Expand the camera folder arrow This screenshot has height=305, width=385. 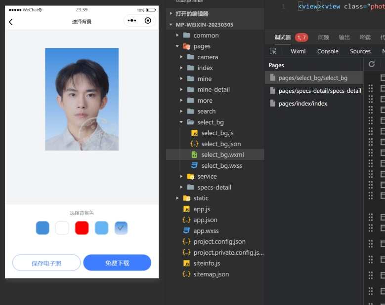coord(181,57)
